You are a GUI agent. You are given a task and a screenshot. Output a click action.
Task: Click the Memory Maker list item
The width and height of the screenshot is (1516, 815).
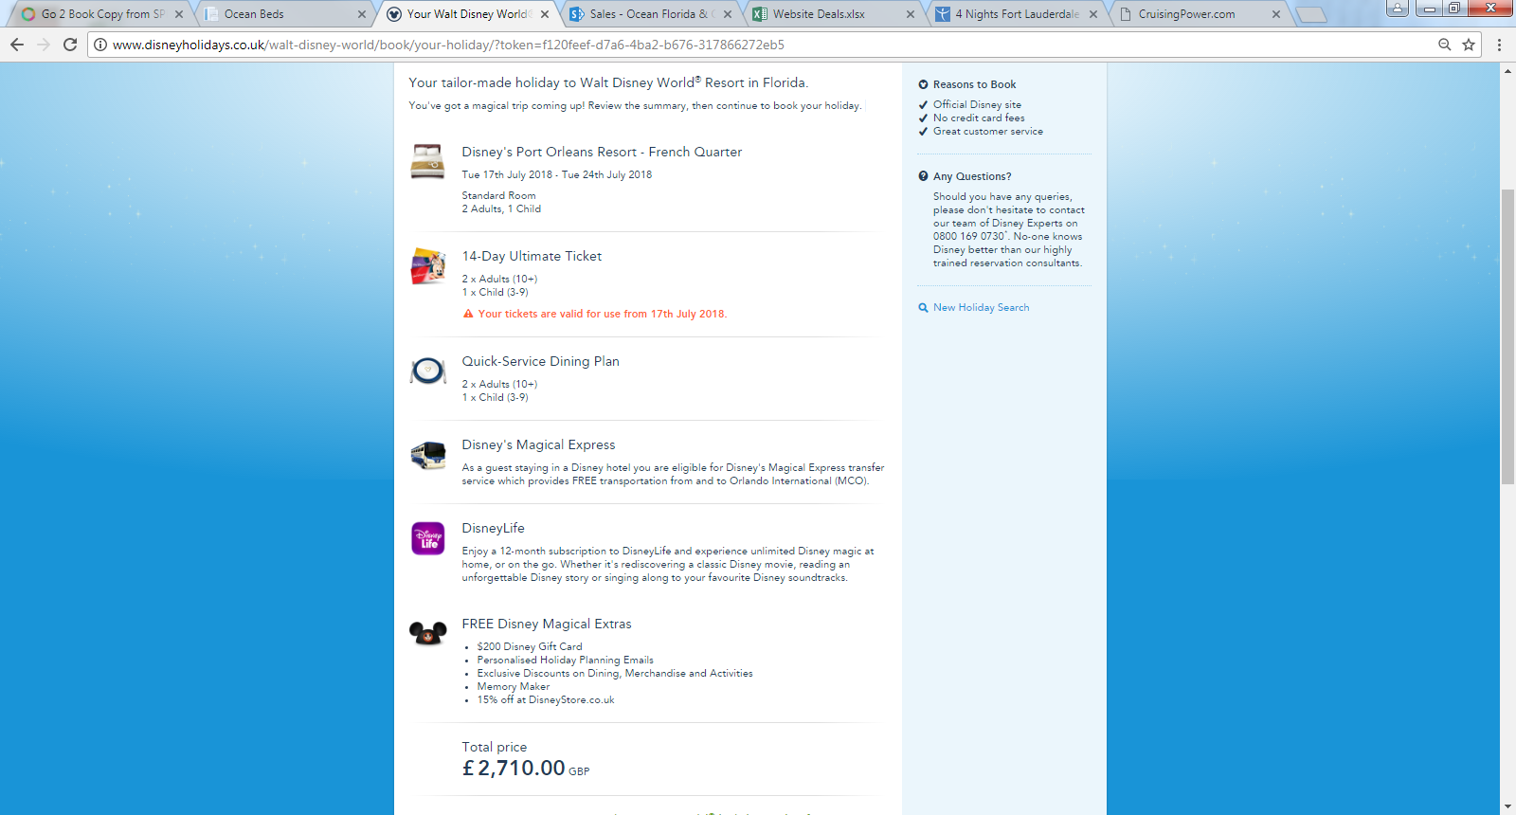tap(514, 686)
